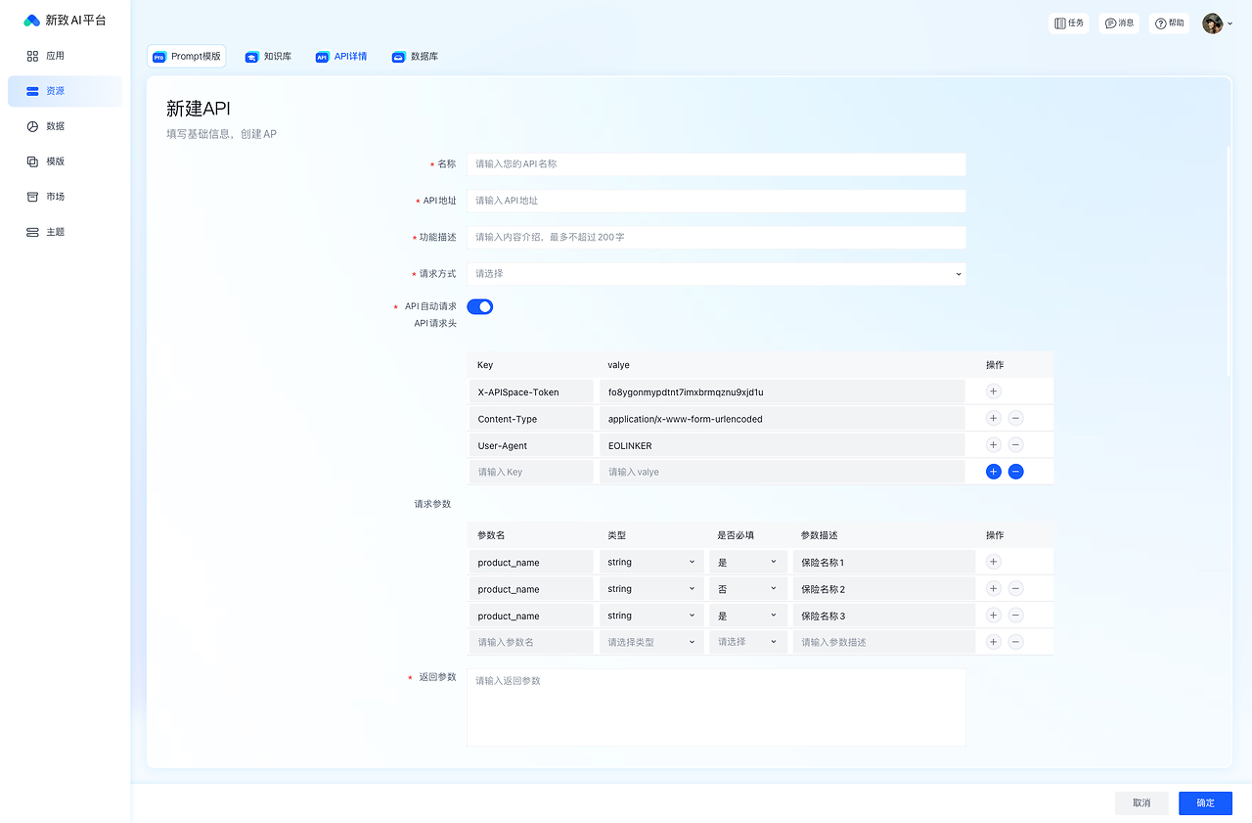Toggle the API自动请求 switch off

pyautogui.click(x=479, y=307)
